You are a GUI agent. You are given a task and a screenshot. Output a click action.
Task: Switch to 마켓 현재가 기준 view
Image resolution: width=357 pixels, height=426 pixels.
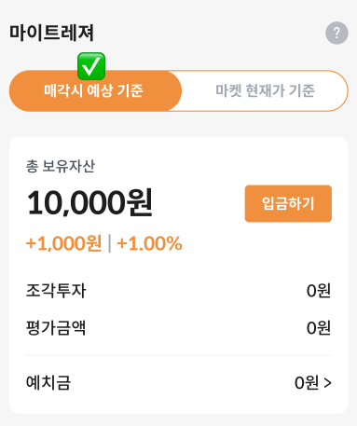coord(265,90)
